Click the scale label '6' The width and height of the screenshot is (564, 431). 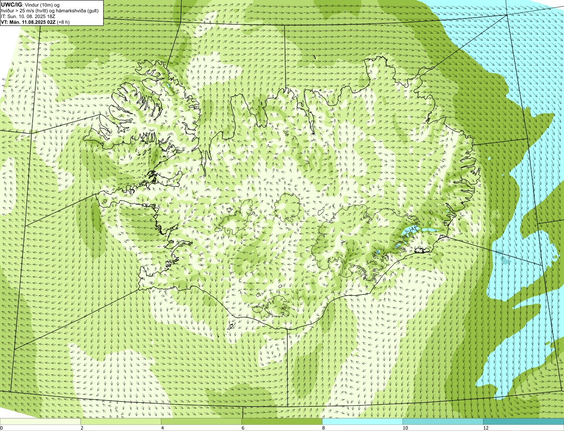243,428
